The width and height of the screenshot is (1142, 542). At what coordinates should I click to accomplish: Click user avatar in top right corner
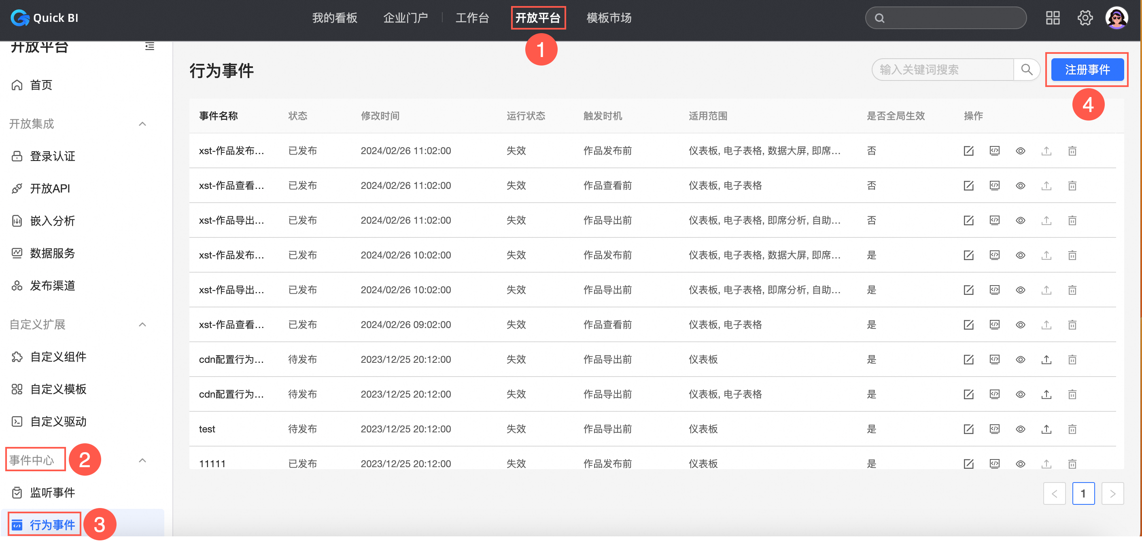coord(1117,18)
